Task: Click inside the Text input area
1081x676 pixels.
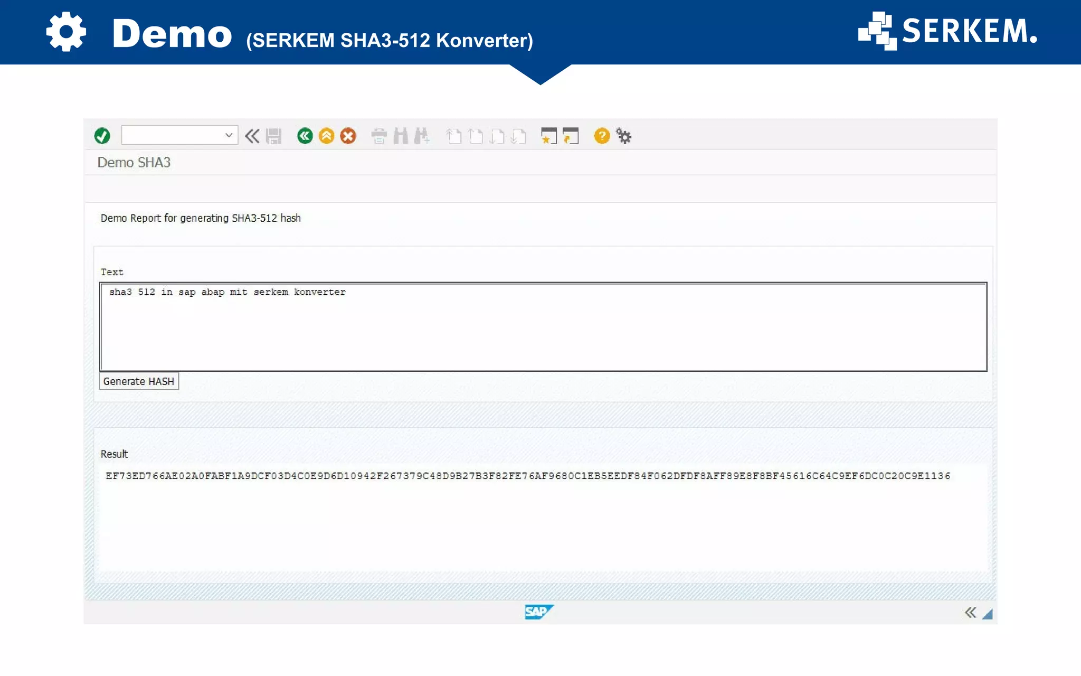Action: [x=543, y=326]
